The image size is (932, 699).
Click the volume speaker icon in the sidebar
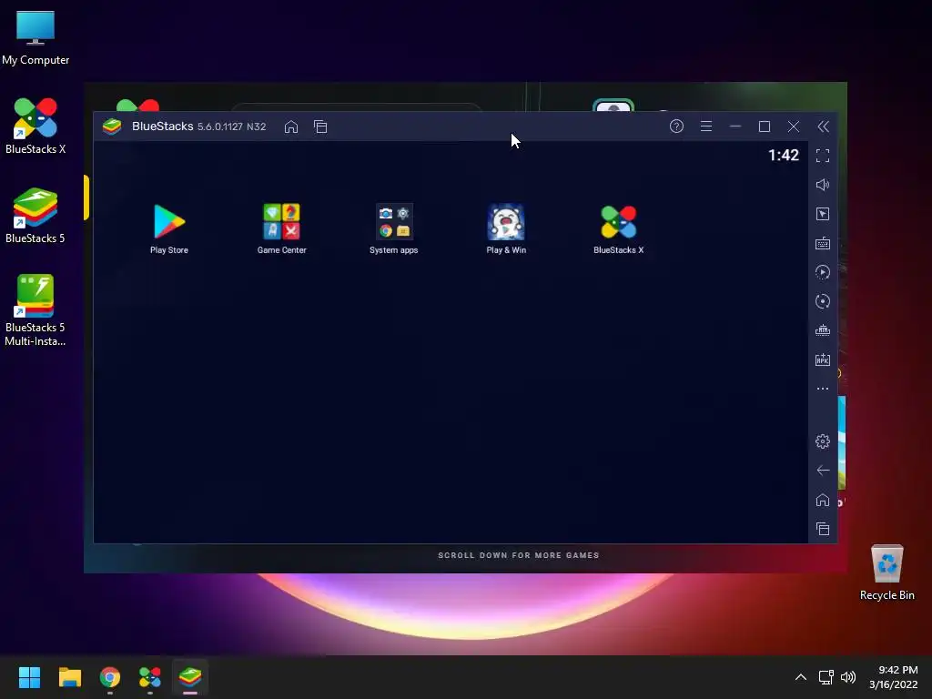pyautogui.click(x=823, y=185)
